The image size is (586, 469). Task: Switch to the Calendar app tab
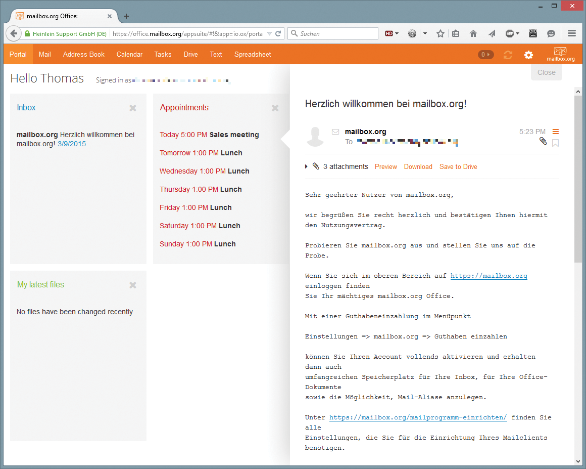[129, 54]
